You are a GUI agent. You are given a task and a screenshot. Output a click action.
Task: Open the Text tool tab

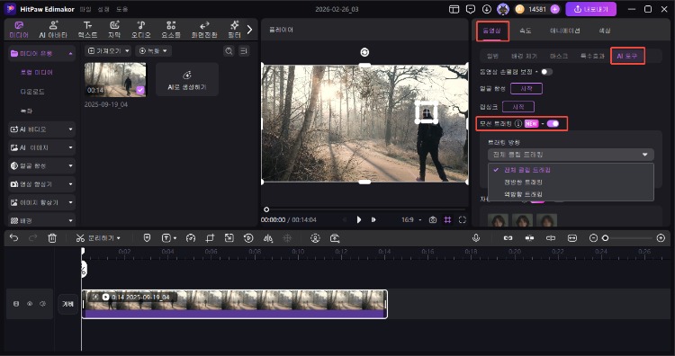tap(88, 30)
